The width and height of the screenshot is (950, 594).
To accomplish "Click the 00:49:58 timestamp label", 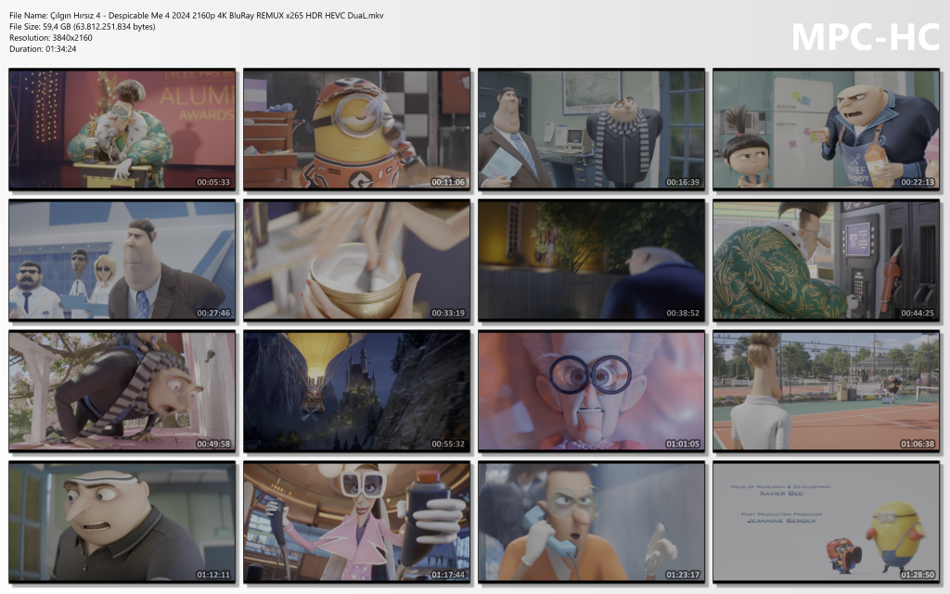I will tap(213, 444).
